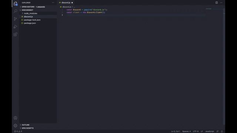This screenshot has height=133, width=237.
Task: Change encoding via UTF-8 status item
Action: point(196,132)
